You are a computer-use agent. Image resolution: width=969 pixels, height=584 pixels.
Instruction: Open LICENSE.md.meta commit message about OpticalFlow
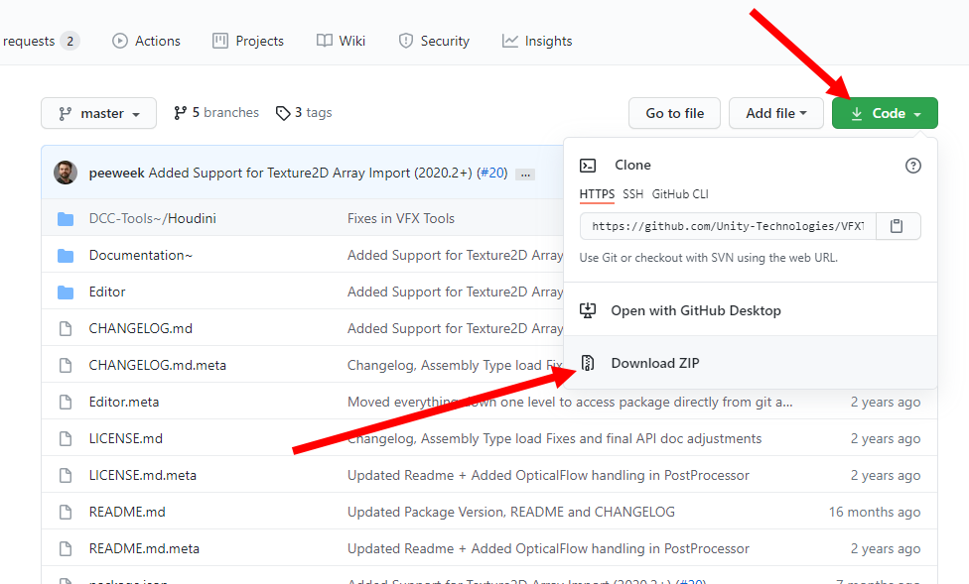click(x=548, y=475)
